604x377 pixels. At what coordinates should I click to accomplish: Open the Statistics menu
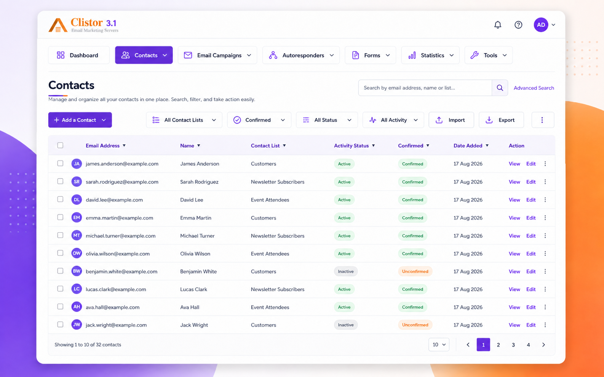pos(430,55)
